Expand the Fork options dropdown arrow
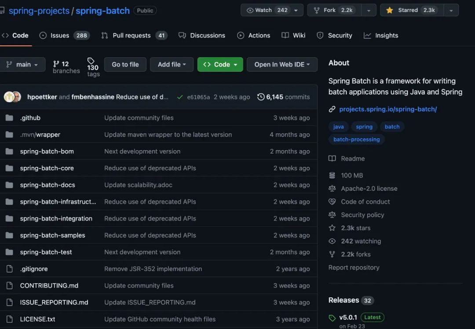475x329 pixels. pyautogui.click(x=369, y=10)
